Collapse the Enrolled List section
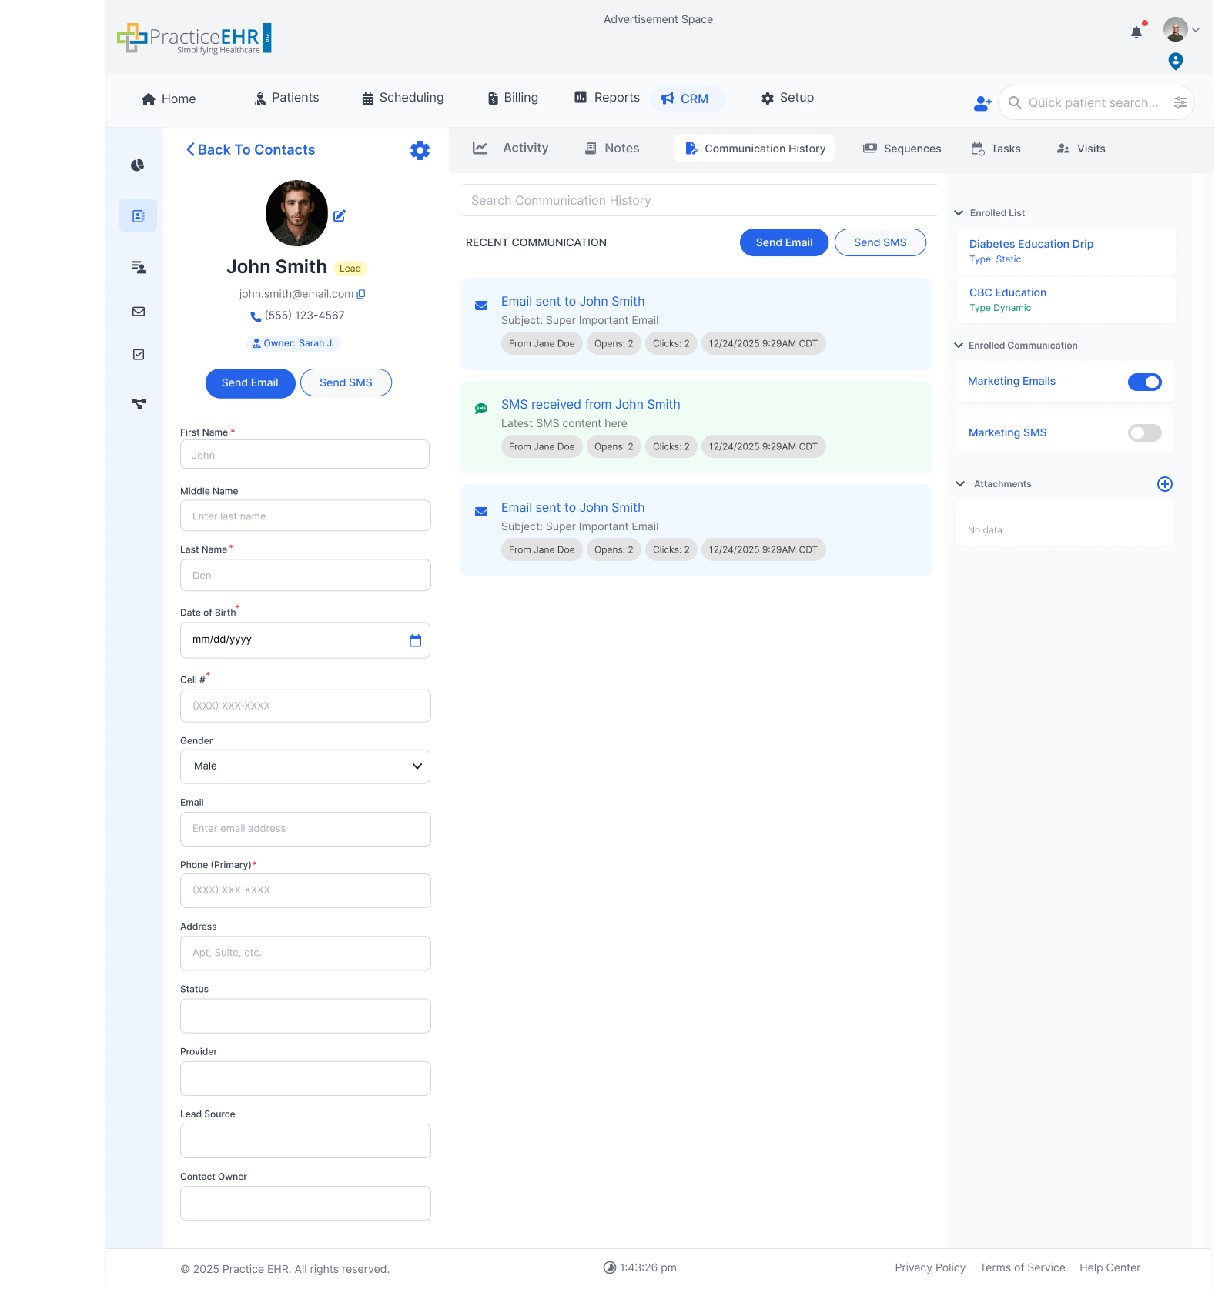This screenshot has height=1289, width=1215. click(959, 213)
